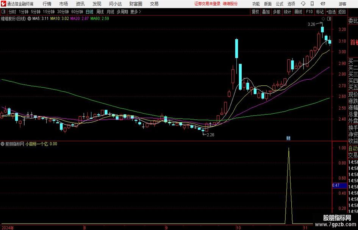
Task: Click 证券交易未登录 login link
Action: click(x=207, y=4)
